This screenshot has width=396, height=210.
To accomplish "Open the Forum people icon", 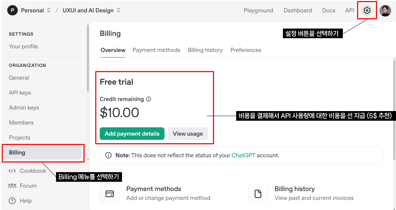I will [x=12, y=186].
